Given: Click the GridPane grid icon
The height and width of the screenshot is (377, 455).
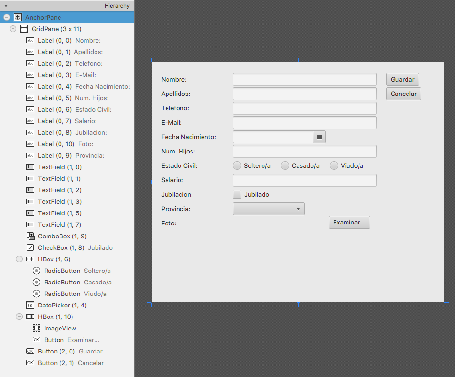Looking at the screenshot, I should coord(24,29).
